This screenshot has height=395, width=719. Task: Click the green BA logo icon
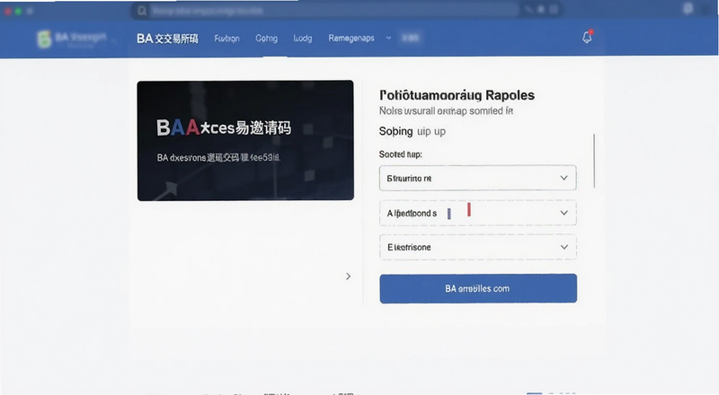44,39
